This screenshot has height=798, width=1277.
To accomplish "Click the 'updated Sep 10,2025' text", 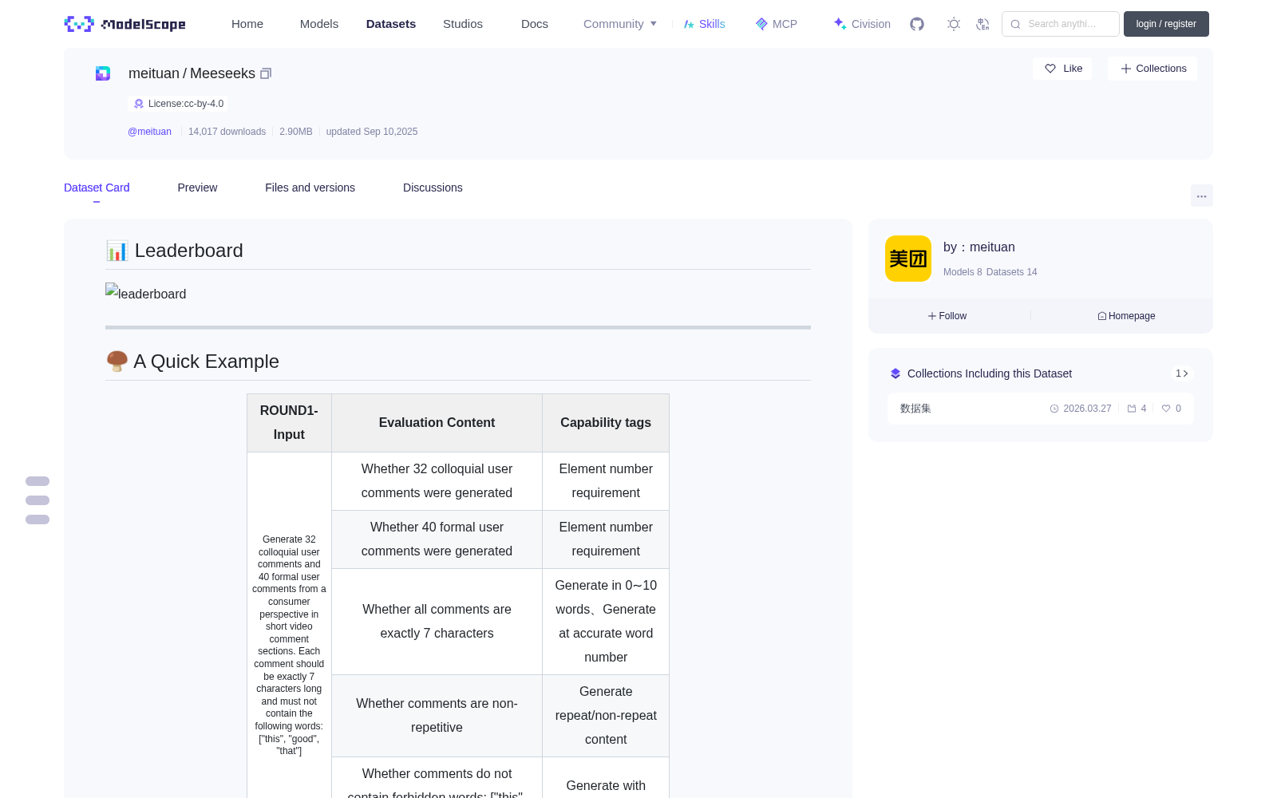I will pos(372,132).
